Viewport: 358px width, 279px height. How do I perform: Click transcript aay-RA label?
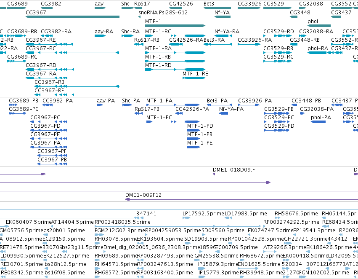point(104,32)
